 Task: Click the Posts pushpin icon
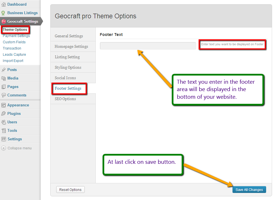coord(3,70)
